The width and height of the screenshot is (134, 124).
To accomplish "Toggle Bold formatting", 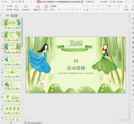I will point(59,10).
